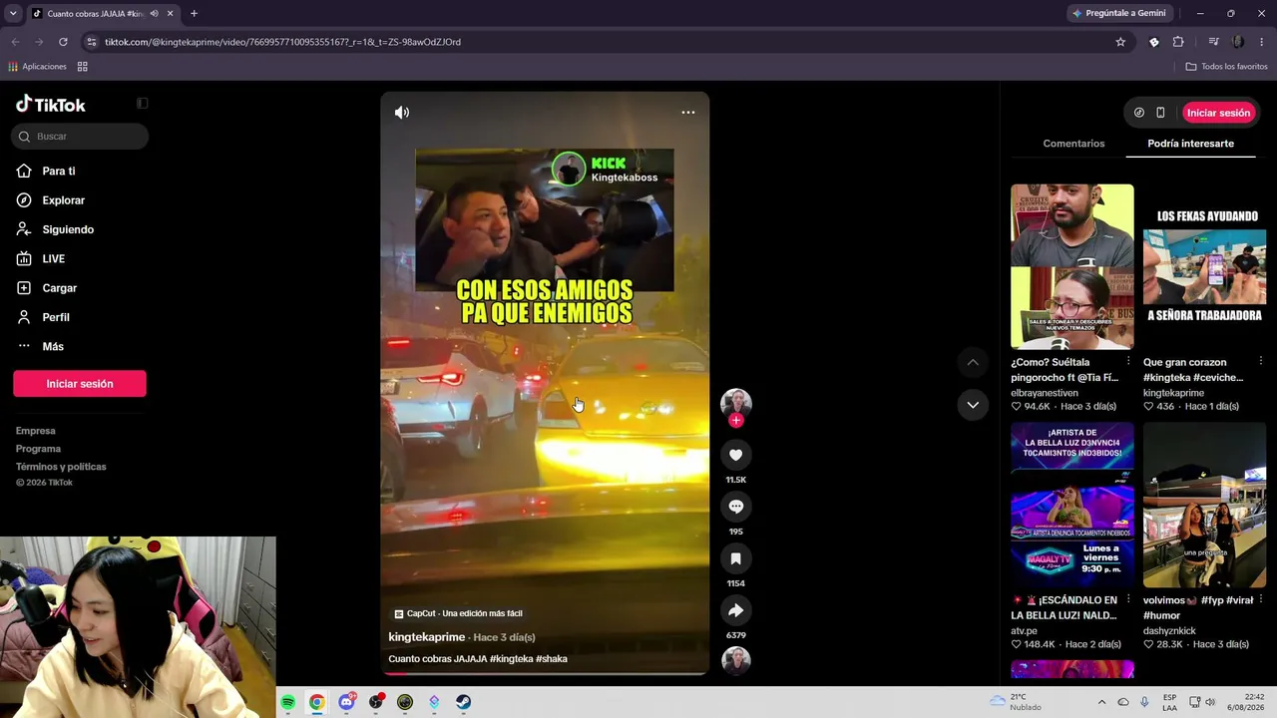Screen dimensions: 1277x718
Task: Click the #kingteka hashtag in the caption
Action: click(x=512, y=659)
